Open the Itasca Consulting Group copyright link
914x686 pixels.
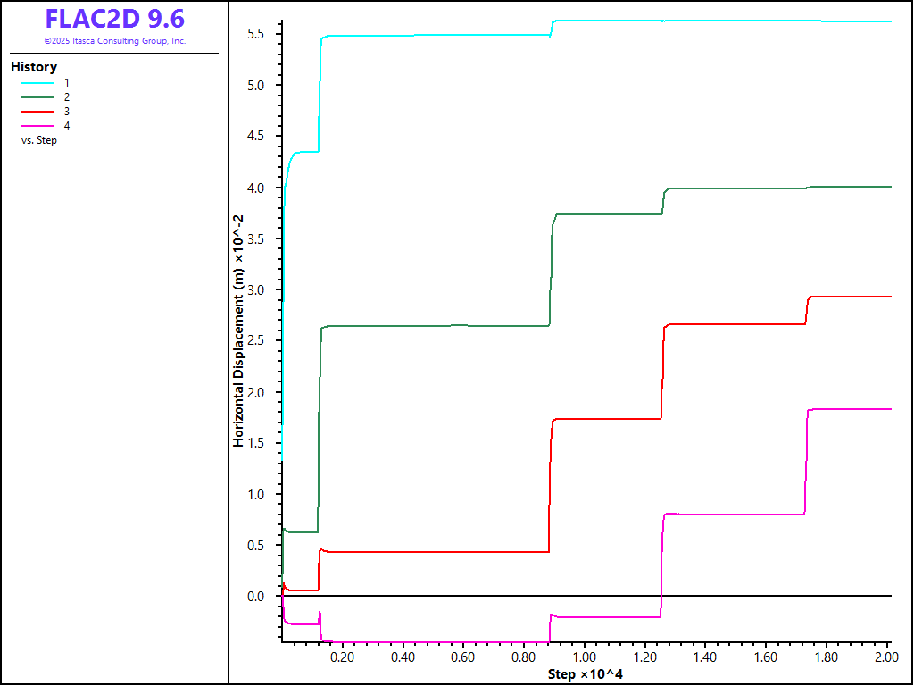click(x=114, y=41)
